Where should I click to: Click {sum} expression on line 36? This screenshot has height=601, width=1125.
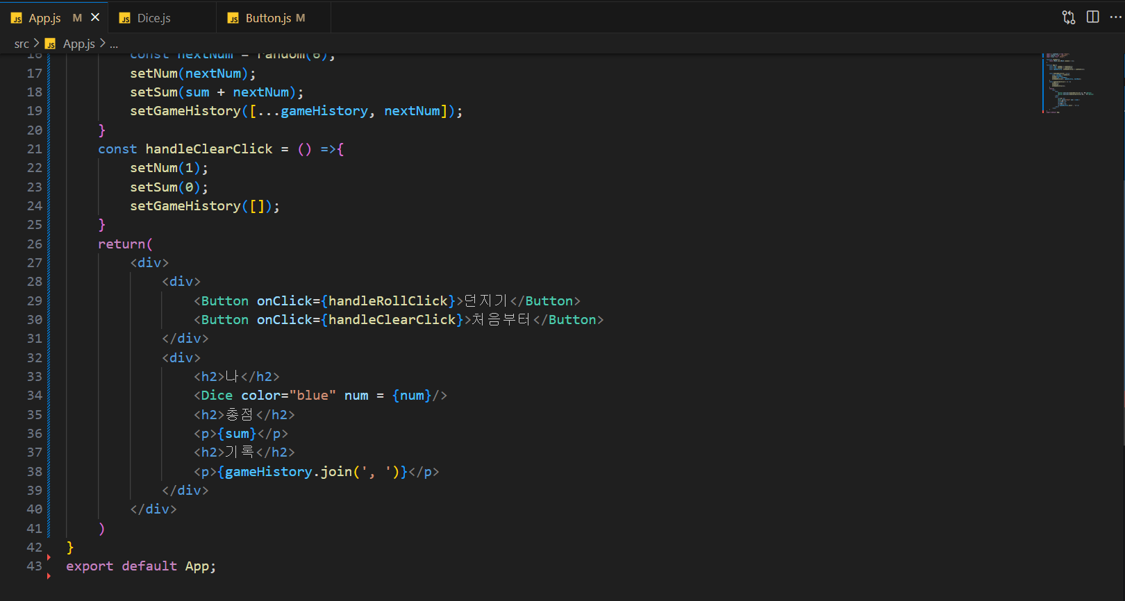(237, 434)
